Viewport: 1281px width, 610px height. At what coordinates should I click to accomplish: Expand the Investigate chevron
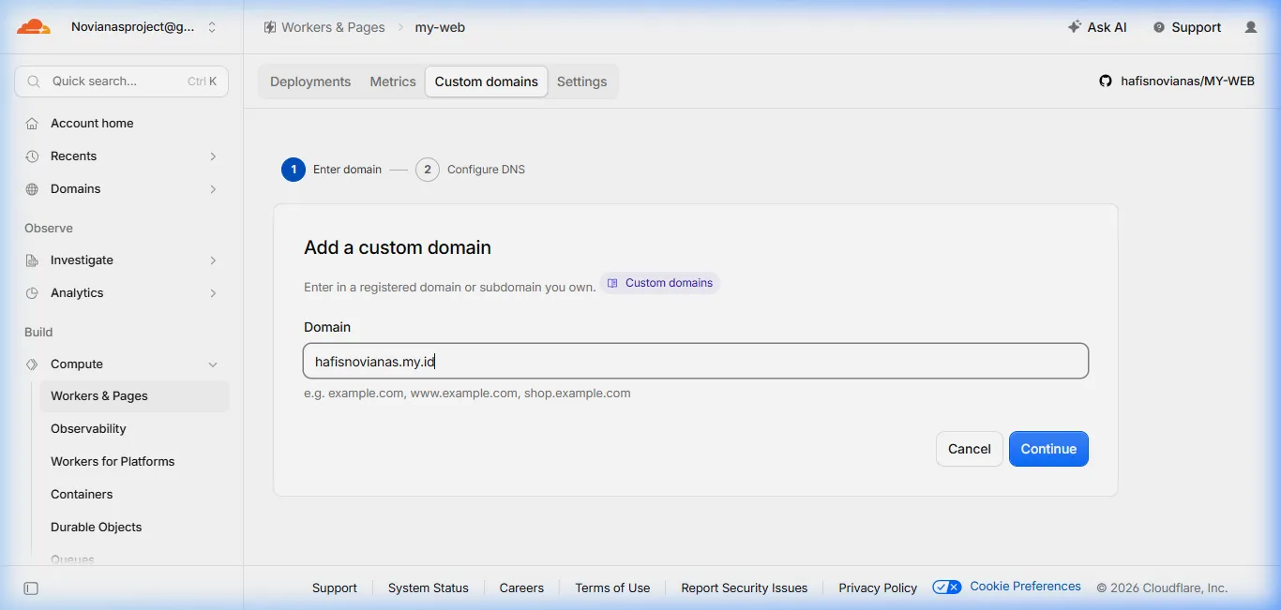tap(213, 260)
